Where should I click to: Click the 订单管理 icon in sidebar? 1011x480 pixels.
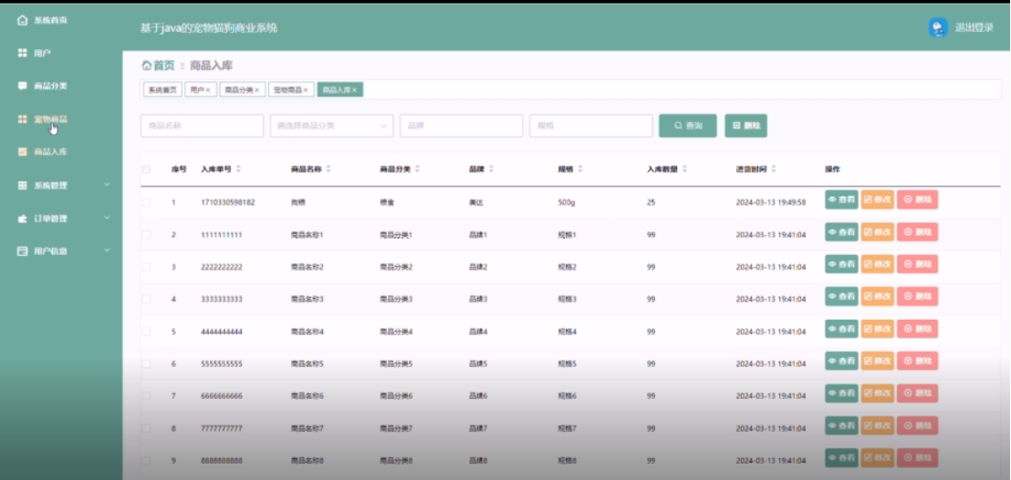click(x=22, y=219)
